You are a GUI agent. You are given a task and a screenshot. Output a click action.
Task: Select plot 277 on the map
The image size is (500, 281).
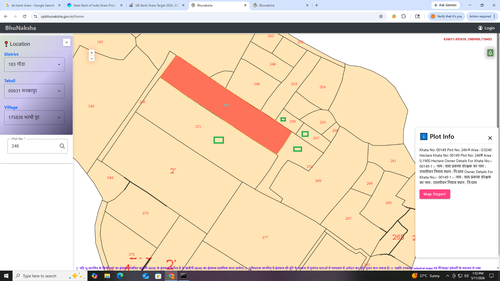click(x=265, y=237)
